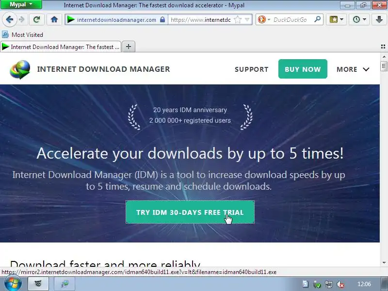
Task: Open the Windows Start orb
Action: [x=13, y=284]
